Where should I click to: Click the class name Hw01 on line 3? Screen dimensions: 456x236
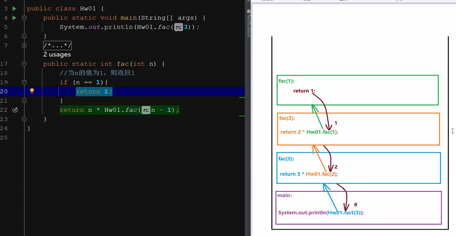88,8
